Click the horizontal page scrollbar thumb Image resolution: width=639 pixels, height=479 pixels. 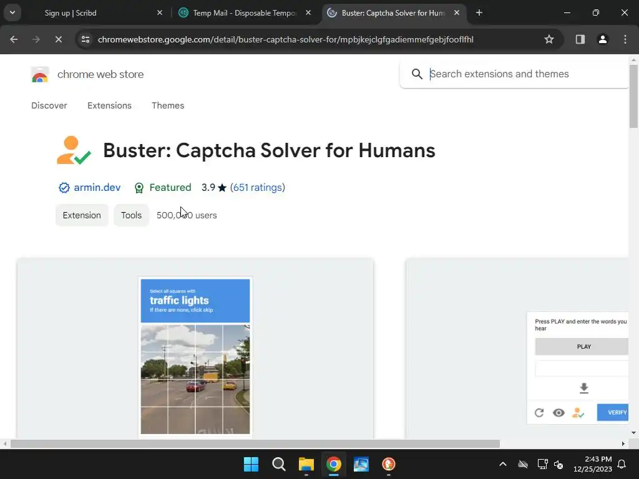click(255, 443)
